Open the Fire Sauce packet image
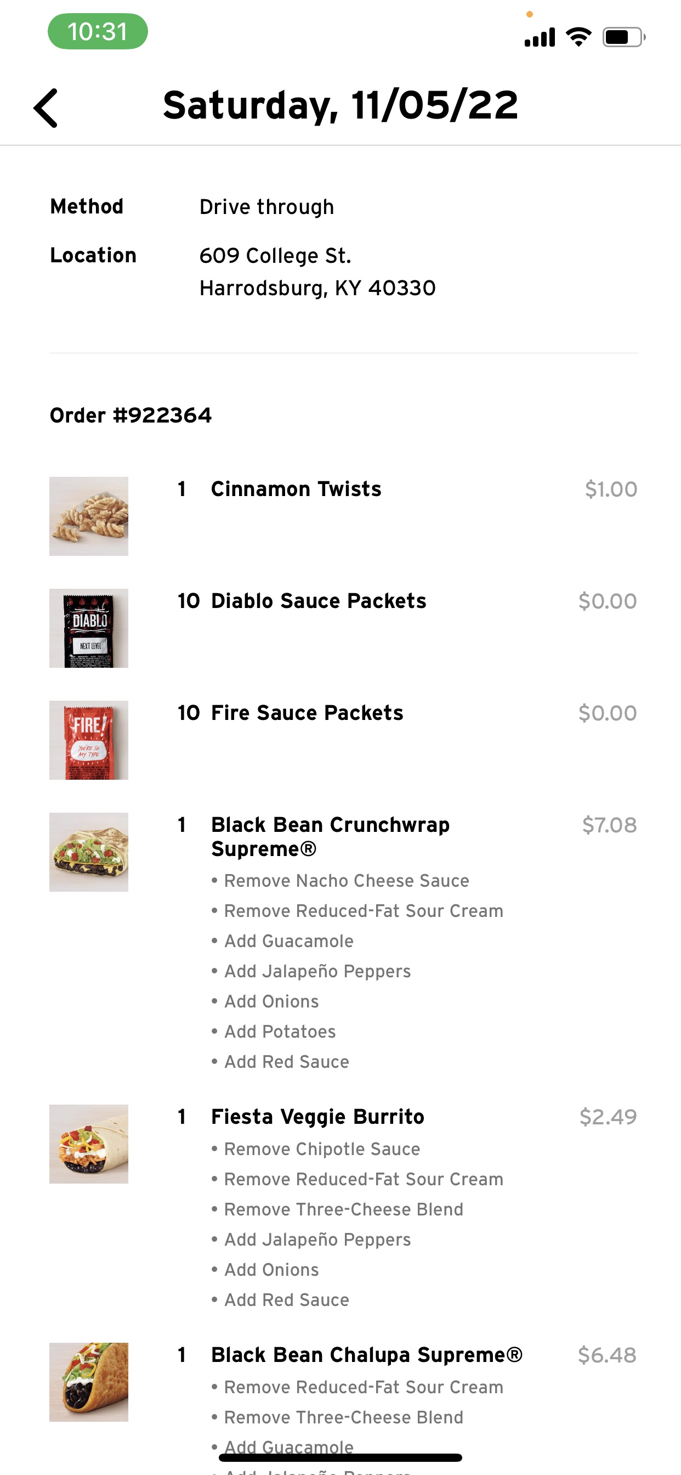The height and width of the screenshot is (1475, 681). 89,740
